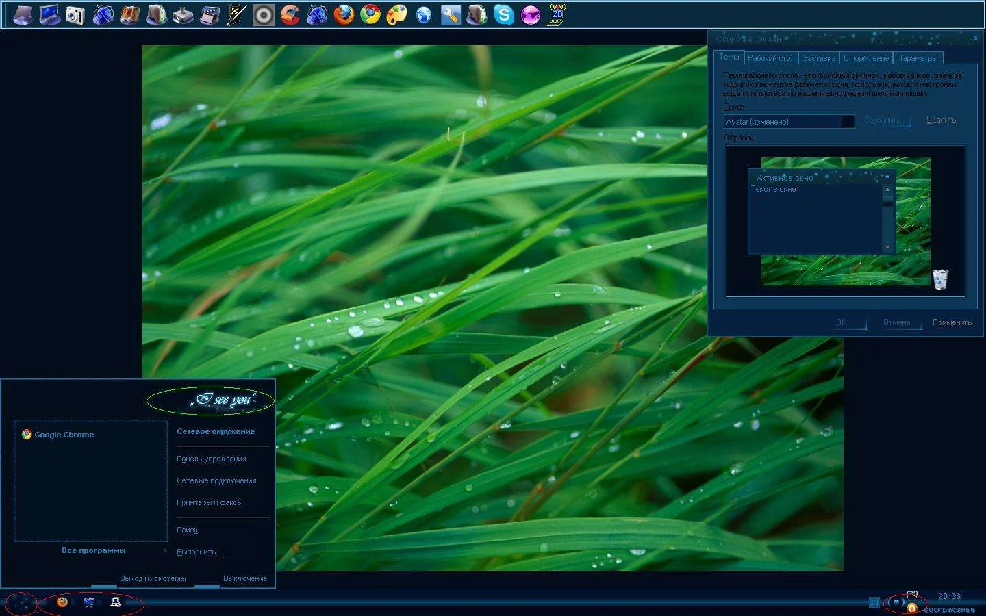The width and height of the screenshot is (986, 616).
Task: Click the ZD wireless icon in dock
Action: 557,14
